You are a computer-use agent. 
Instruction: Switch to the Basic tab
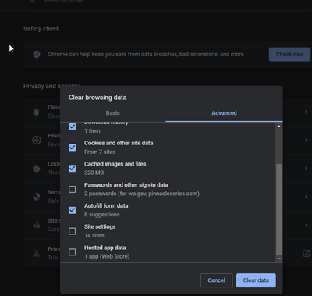pyautogui.click(x=113, y=113)
